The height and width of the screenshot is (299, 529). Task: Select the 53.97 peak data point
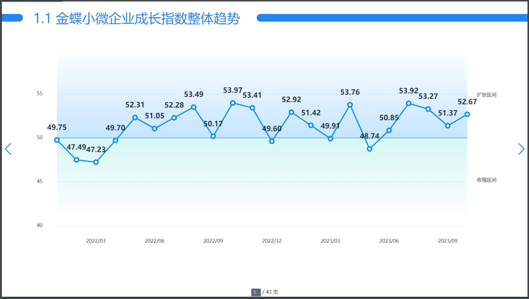coord(233,103)
